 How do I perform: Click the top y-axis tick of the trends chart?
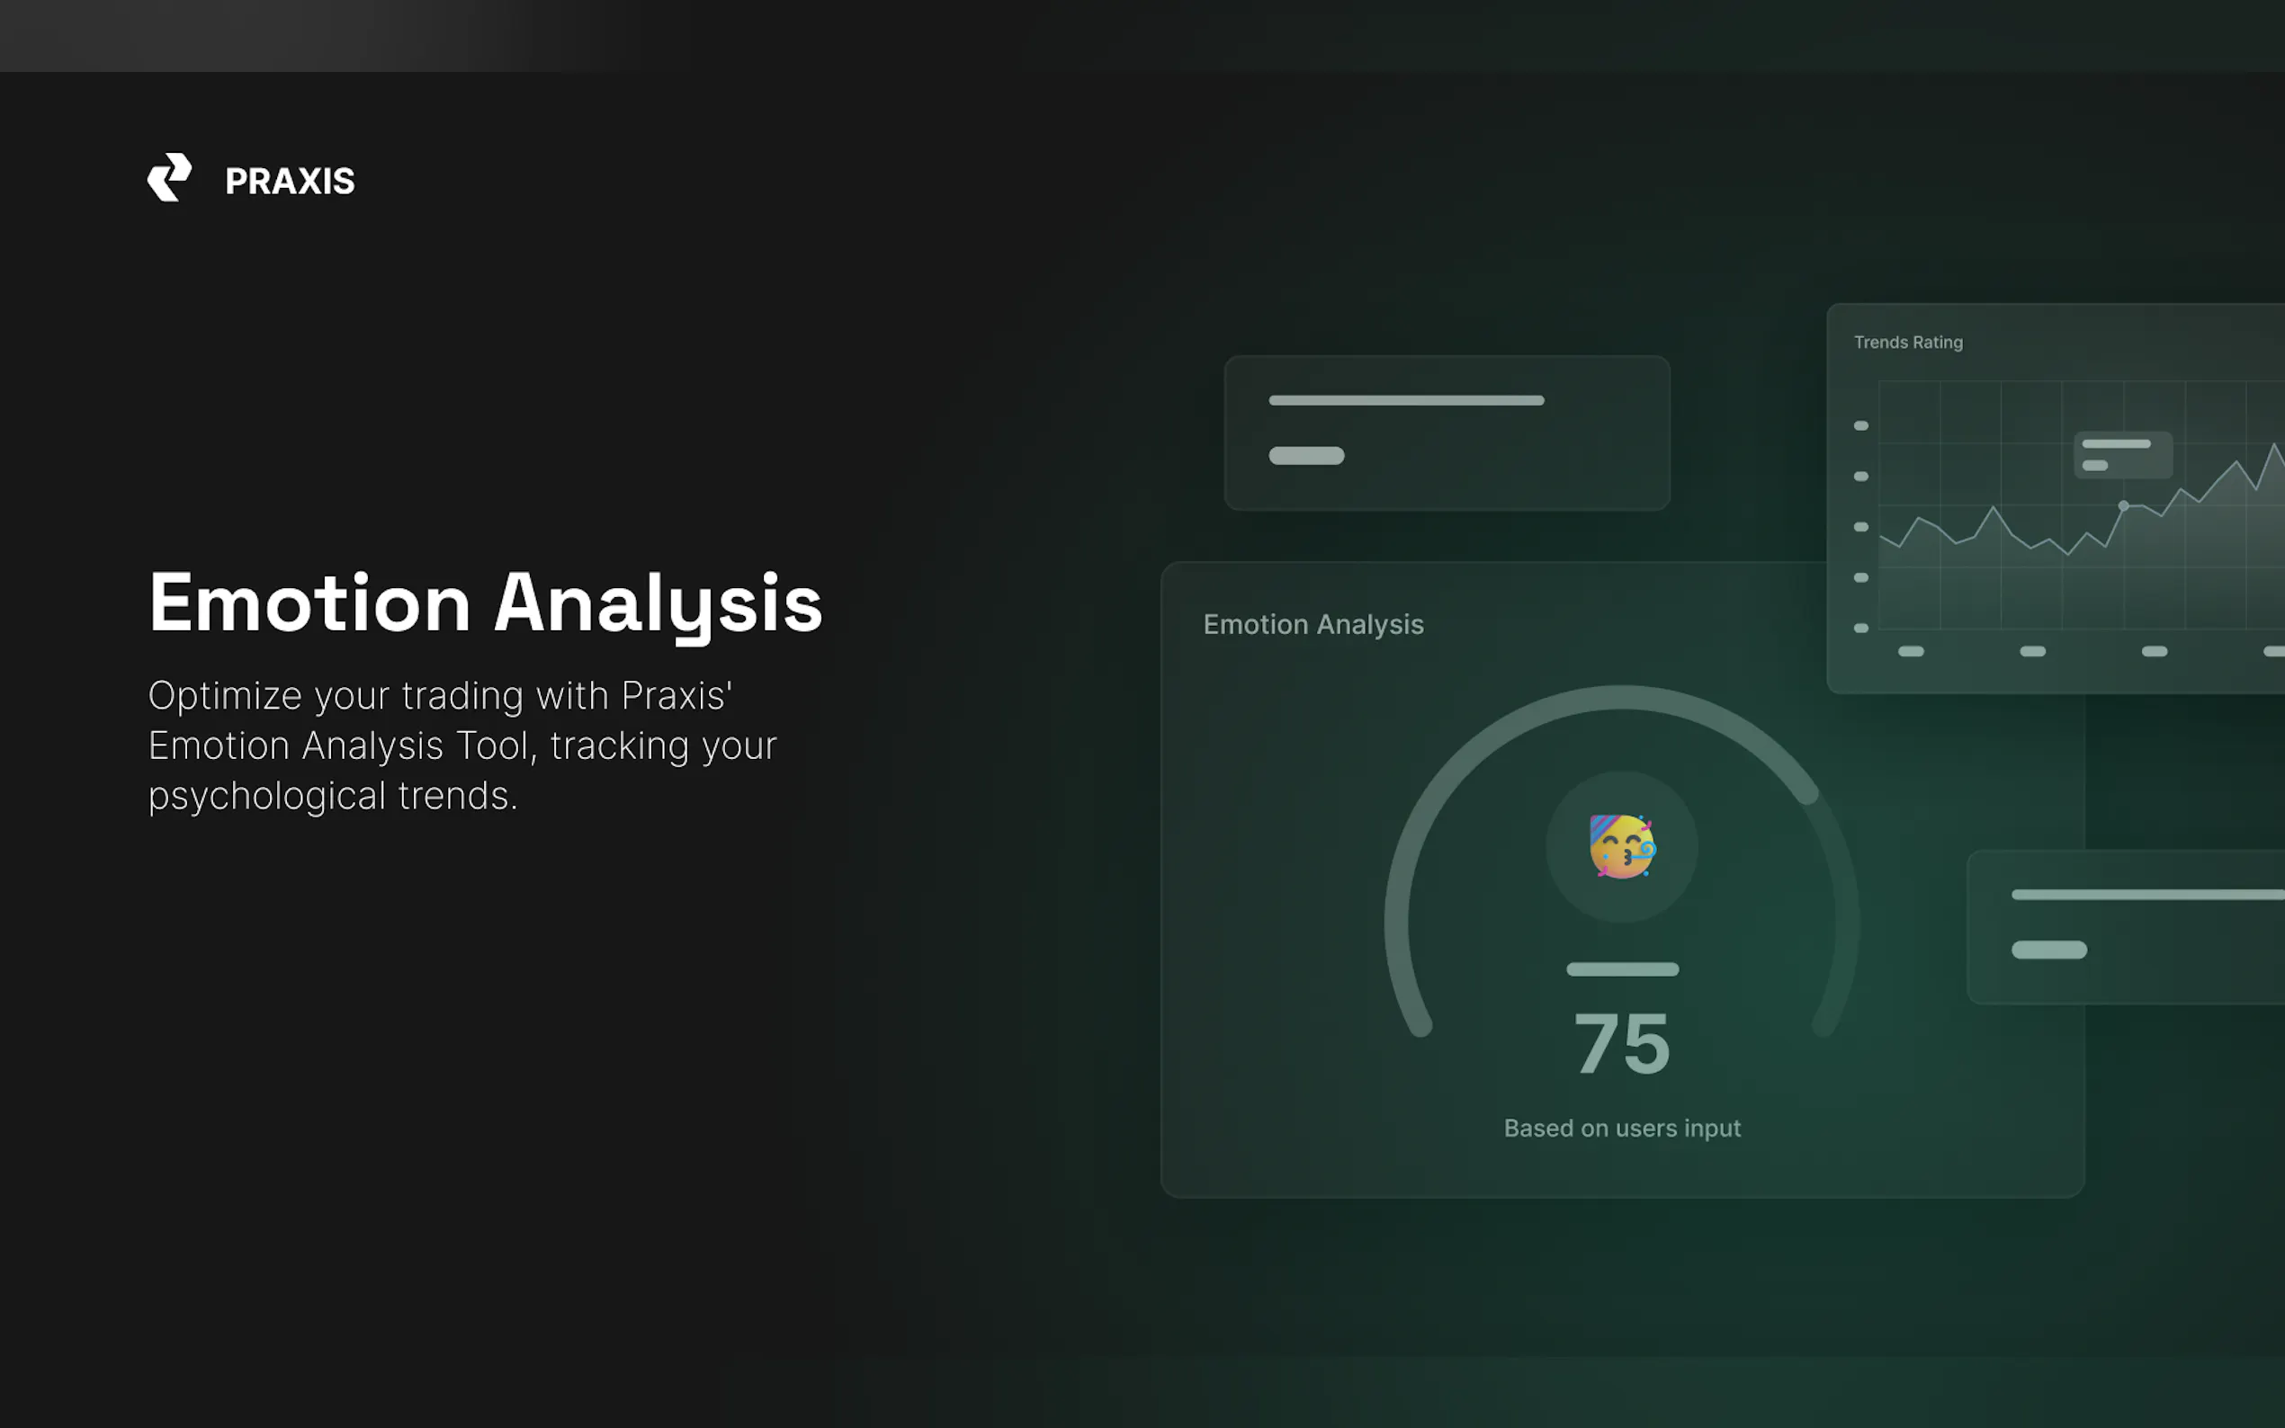[1861, 426]
